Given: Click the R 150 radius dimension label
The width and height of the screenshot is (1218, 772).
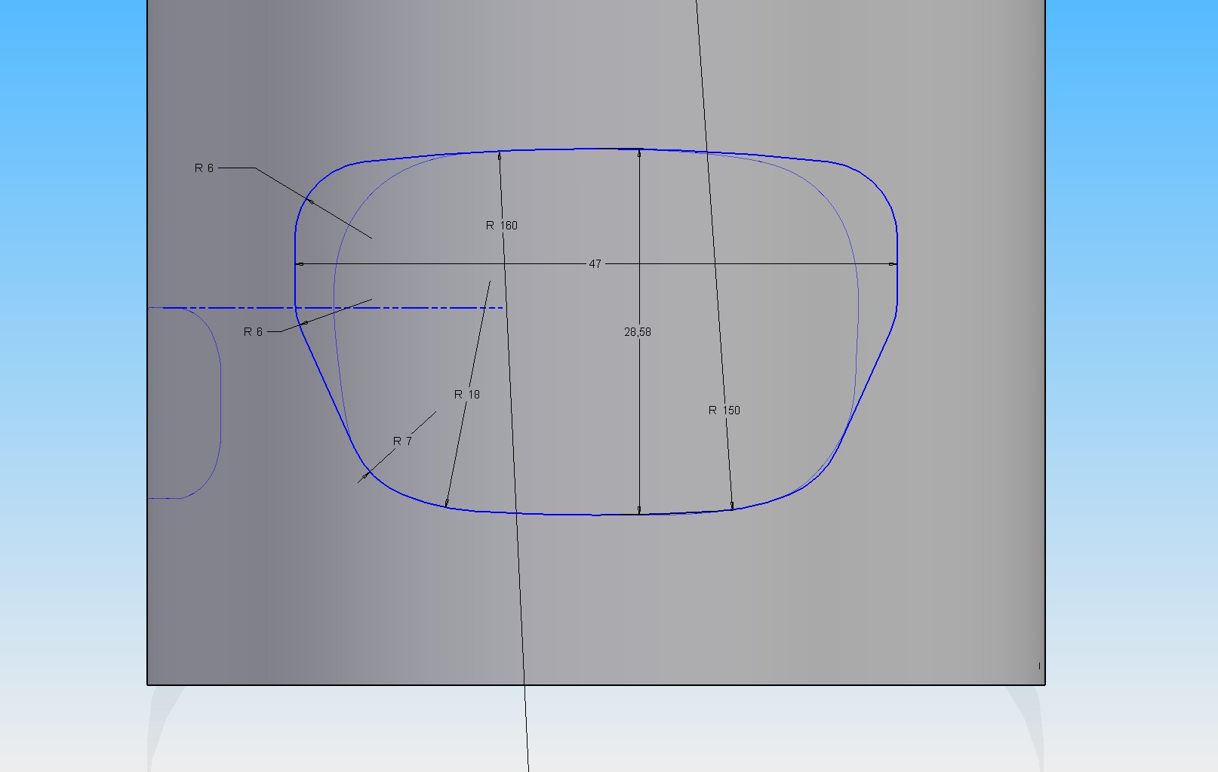Looking at the screenshot, I should [724, 411].
